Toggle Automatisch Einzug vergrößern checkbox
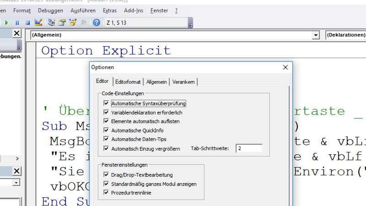 pyautogui.click(x=106, y=148)
